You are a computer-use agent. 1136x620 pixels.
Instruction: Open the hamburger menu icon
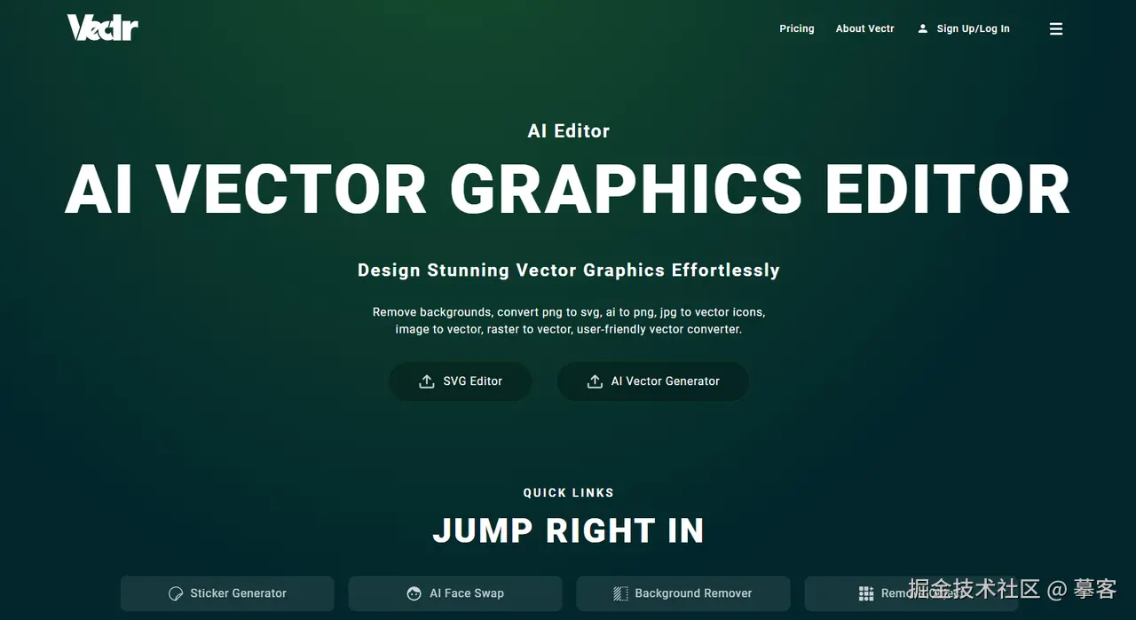point(1056,28)
